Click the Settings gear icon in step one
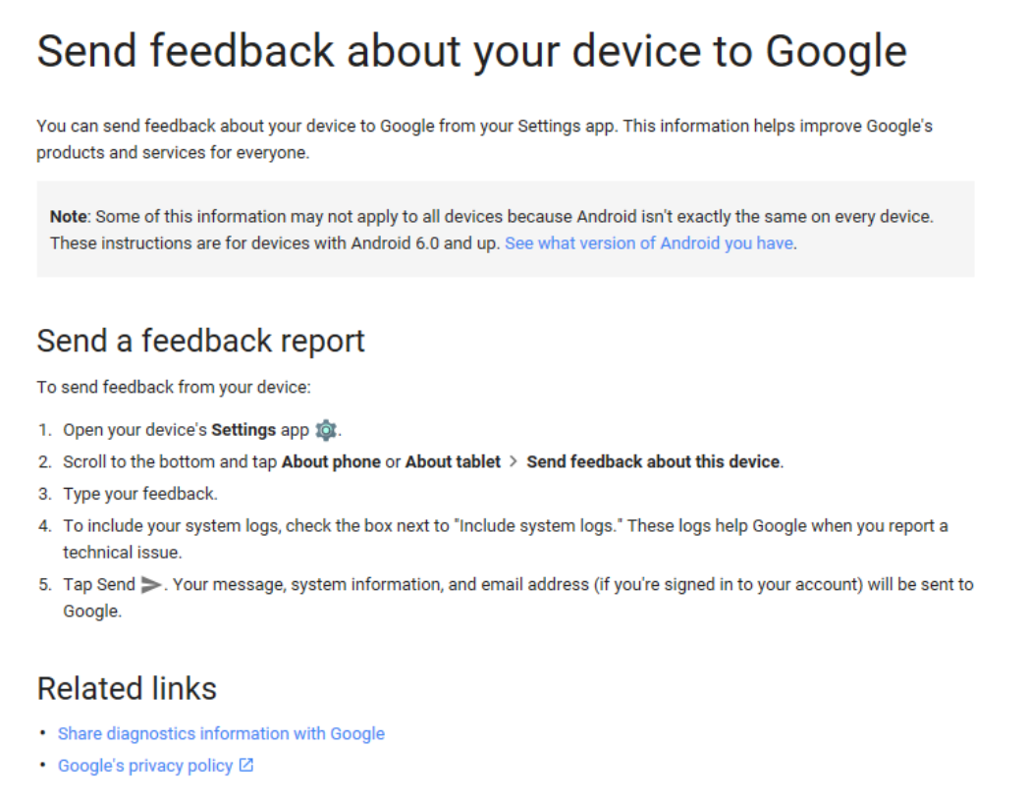 click(326, 430)
